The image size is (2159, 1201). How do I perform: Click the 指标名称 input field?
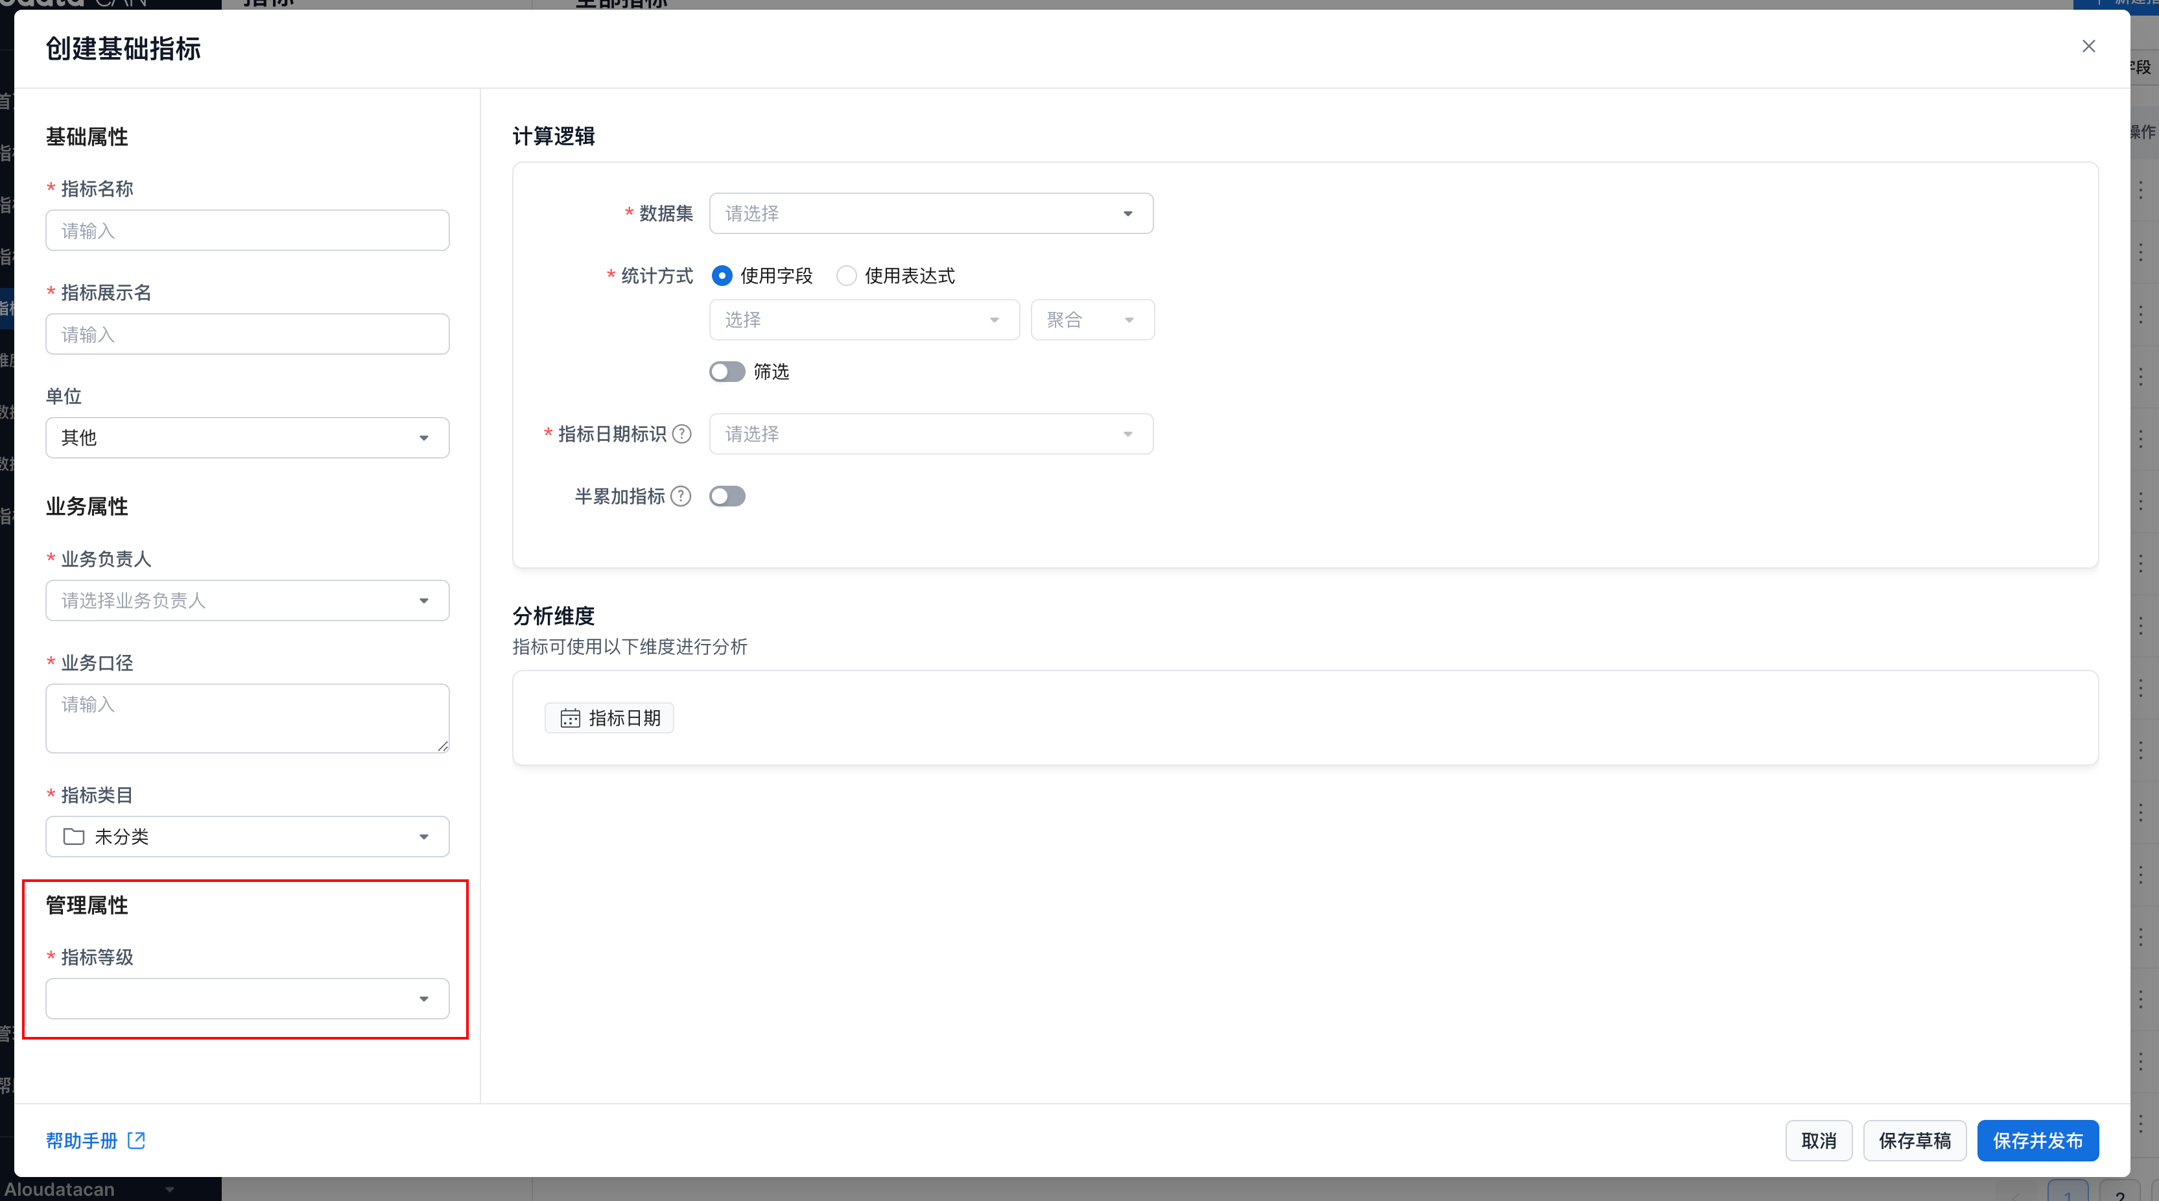(247, 230)
